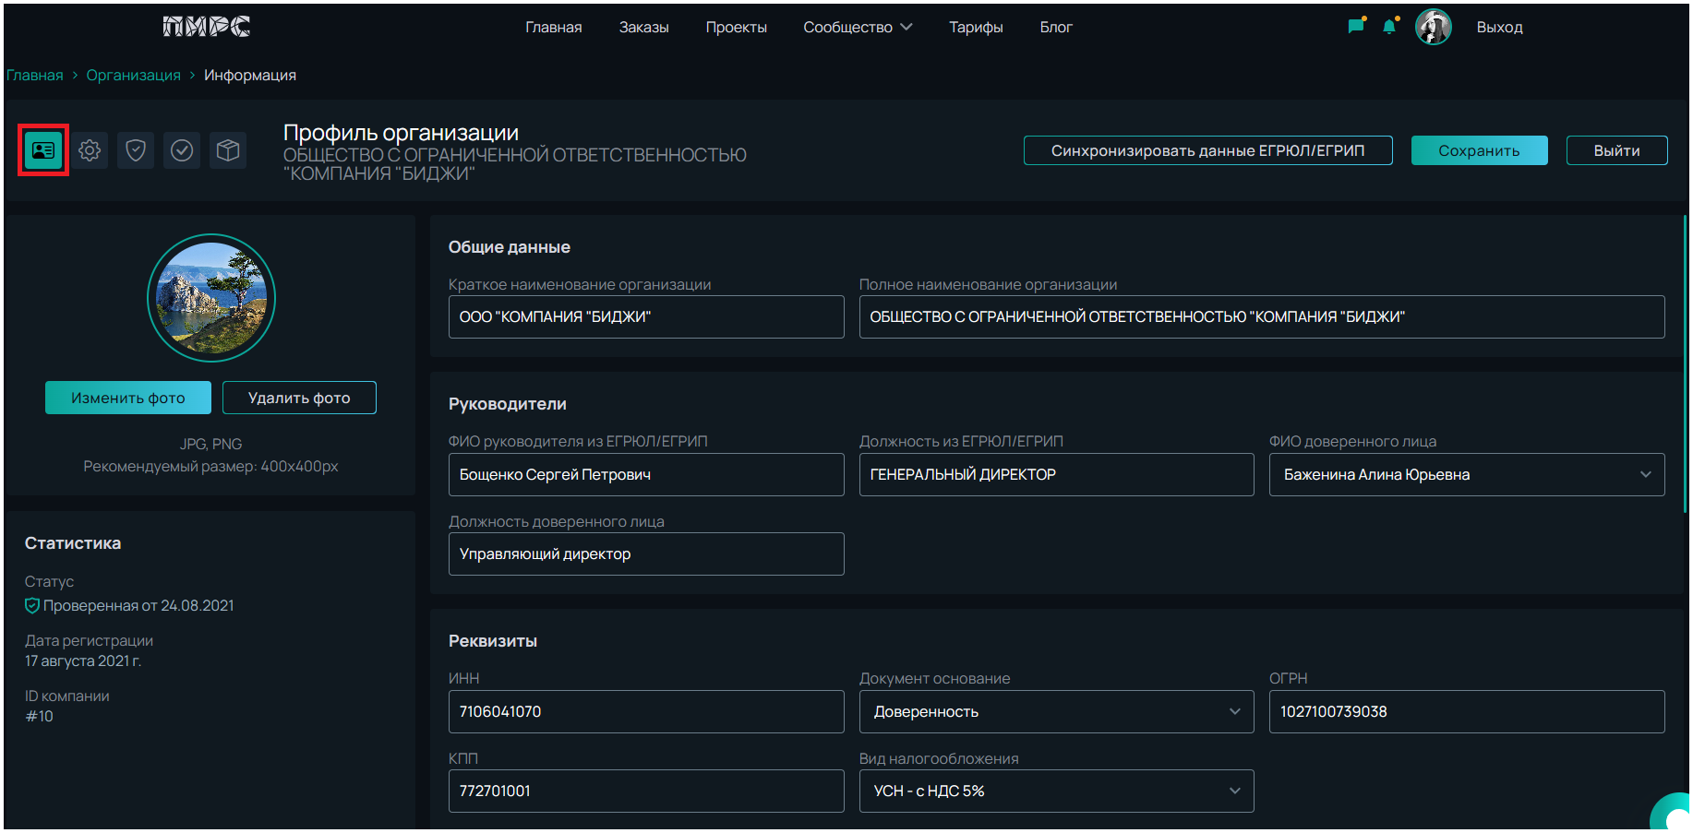
Task: Open the organization profile card icon tab
Action: coord(43,150)
